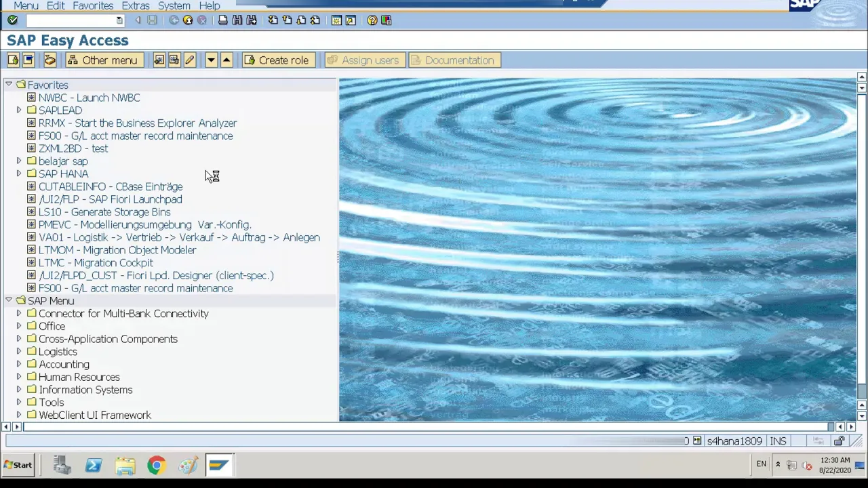Viewport: 868px width, 488px height.
Task: Click the Other menu button
Action: coord(104,60)
